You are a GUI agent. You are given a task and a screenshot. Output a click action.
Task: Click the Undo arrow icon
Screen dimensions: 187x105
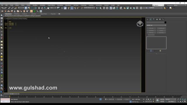pyautogui.click(x=3, y=8)
